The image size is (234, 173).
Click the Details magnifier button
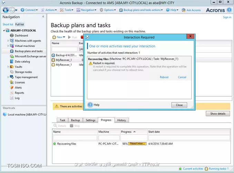click(60, 126)
